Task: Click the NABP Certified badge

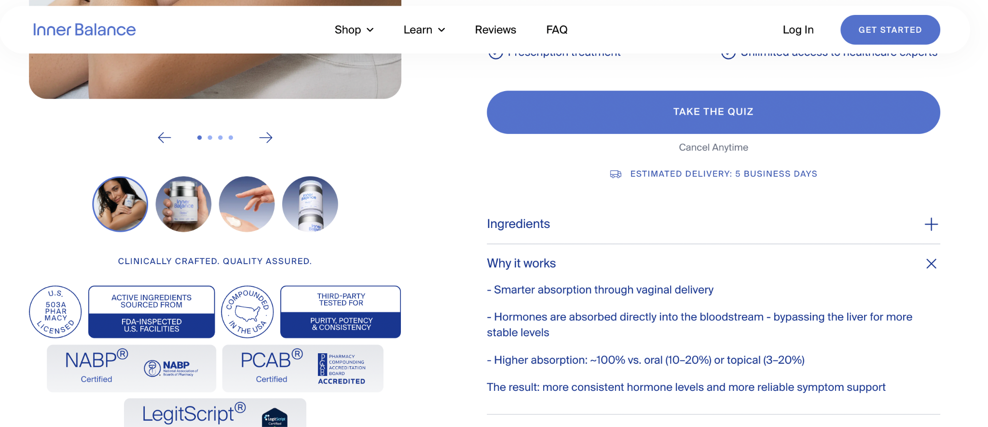Action: click(131, 368)
